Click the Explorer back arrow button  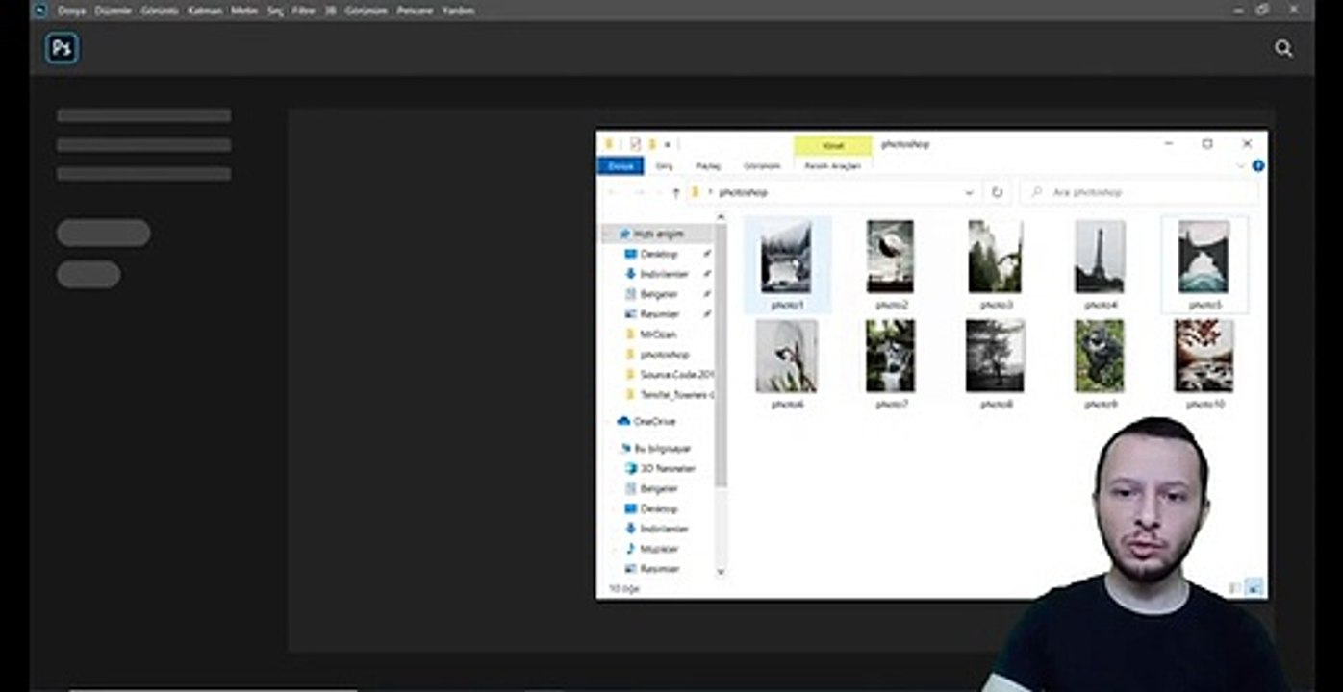tap(613, 192)
